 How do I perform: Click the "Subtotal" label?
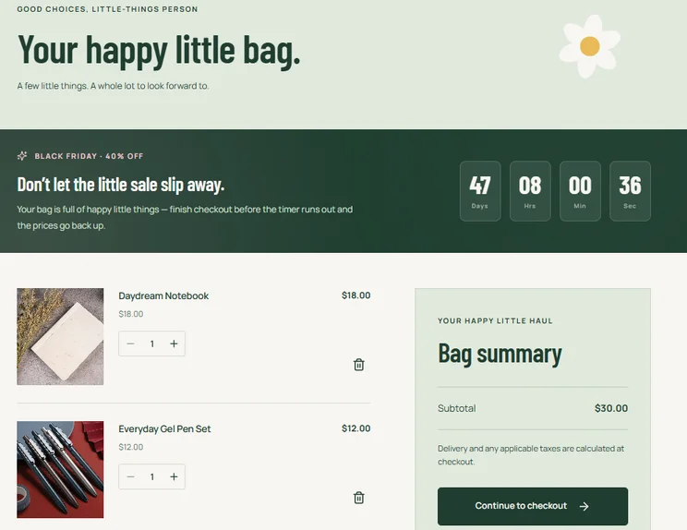point(456,408)
